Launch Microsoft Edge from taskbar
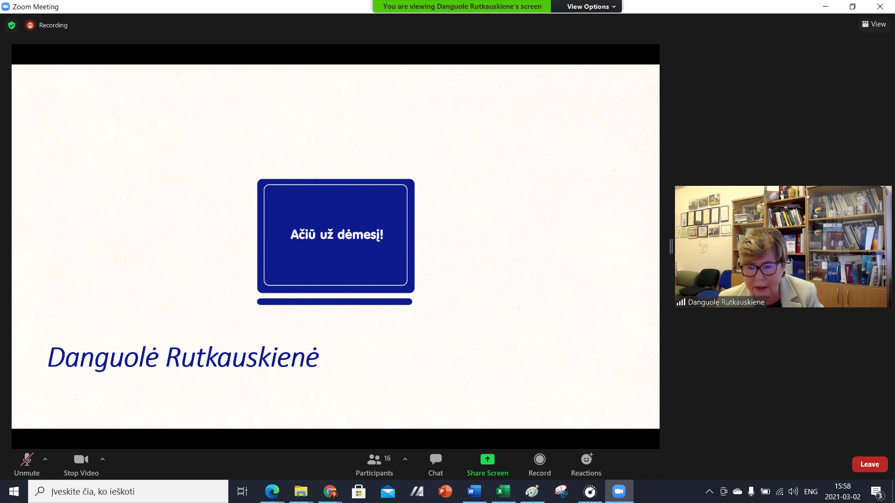The image size is (895, 503). point(272,491)
